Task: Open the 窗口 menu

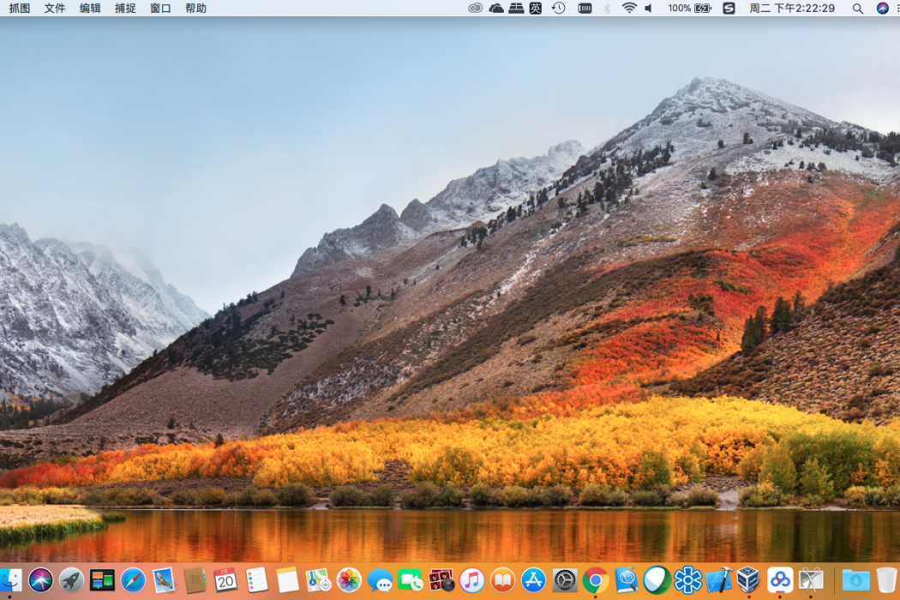Action: 161,8
